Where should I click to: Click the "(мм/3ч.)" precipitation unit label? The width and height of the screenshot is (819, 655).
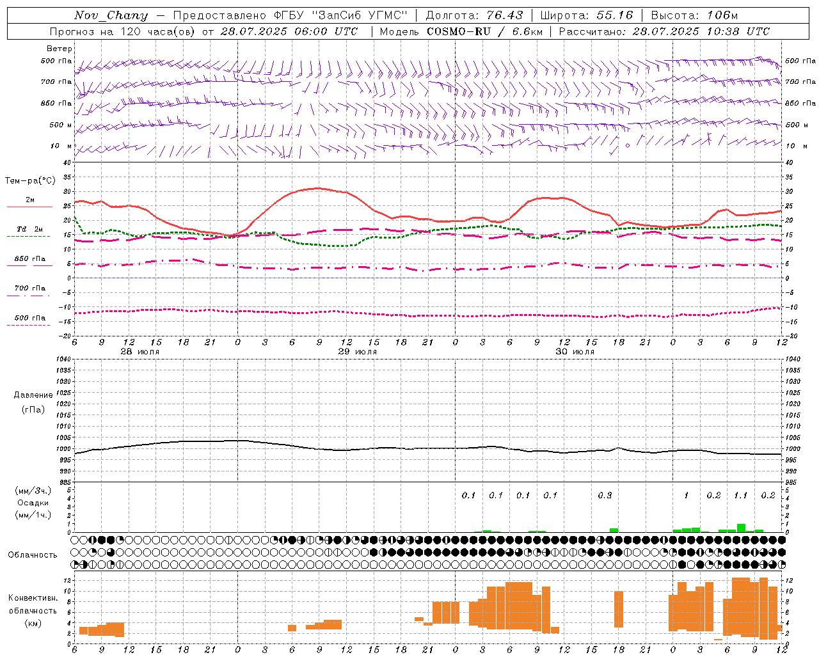[x=33, y=491]
